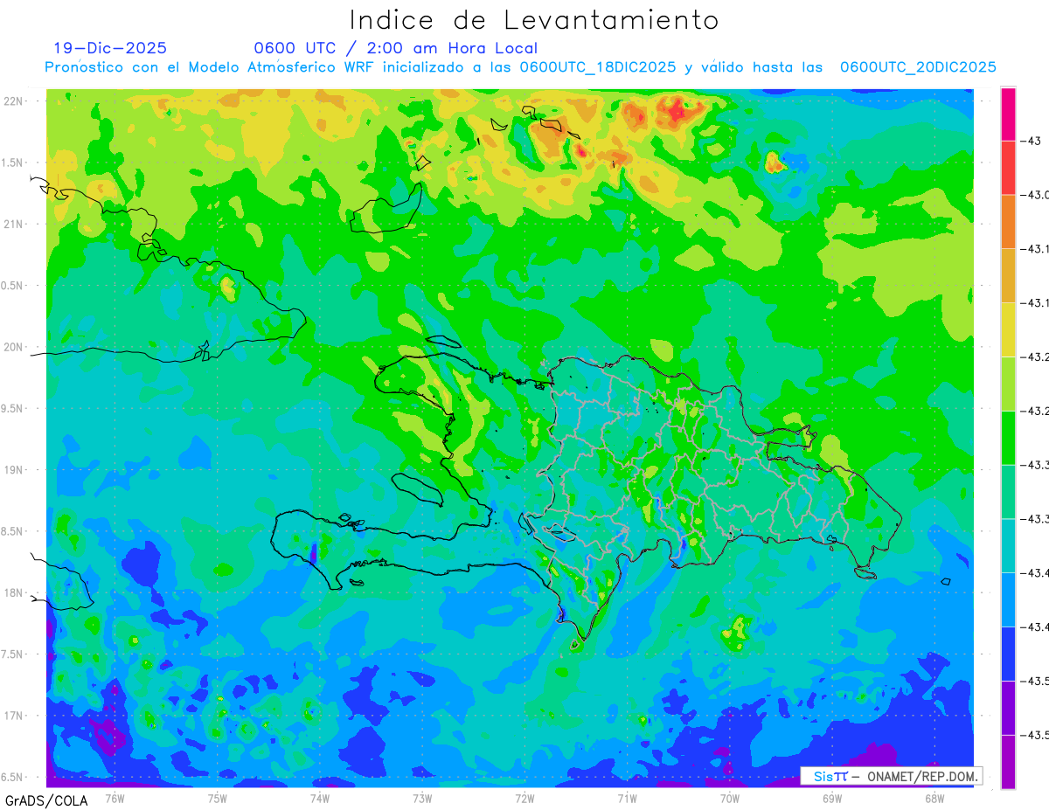Pick the yellow swatch in the color bar

pyautogui.click(x=1008, y=330)
